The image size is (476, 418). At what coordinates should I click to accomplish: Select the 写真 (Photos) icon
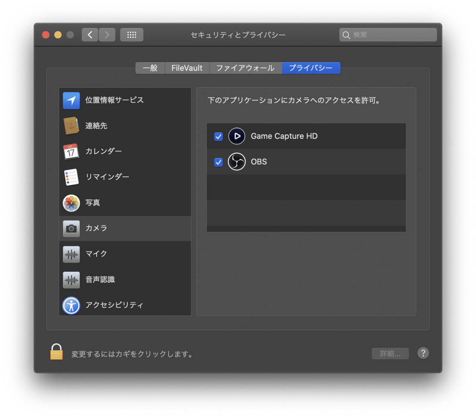71,203
